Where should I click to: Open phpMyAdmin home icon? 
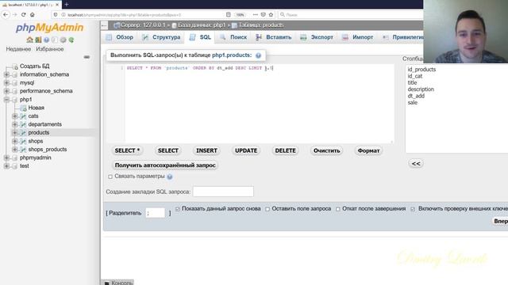[30, 40]
